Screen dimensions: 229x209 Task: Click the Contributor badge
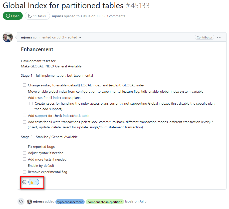pos(205,37)
